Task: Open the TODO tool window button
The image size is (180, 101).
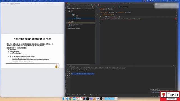Action: point(74,95)
